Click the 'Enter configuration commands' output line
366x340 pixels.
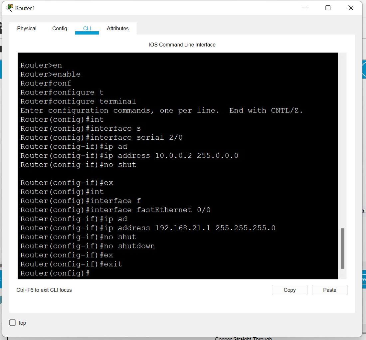click(161, 110)
